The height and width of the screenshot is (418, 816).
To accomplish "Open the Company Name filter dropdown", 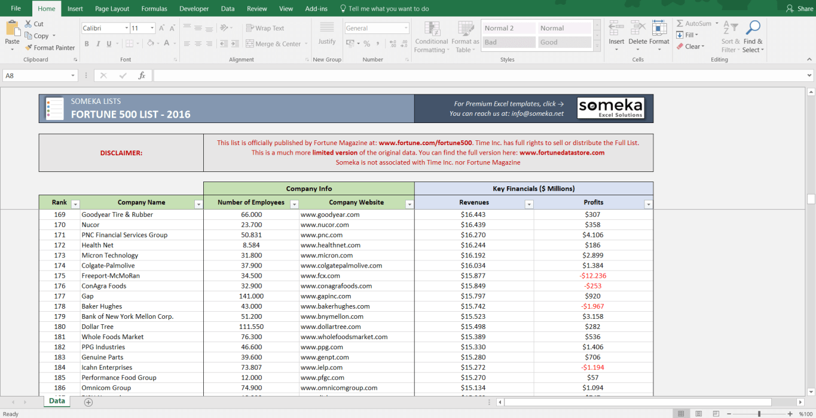I will pos(198,204).
